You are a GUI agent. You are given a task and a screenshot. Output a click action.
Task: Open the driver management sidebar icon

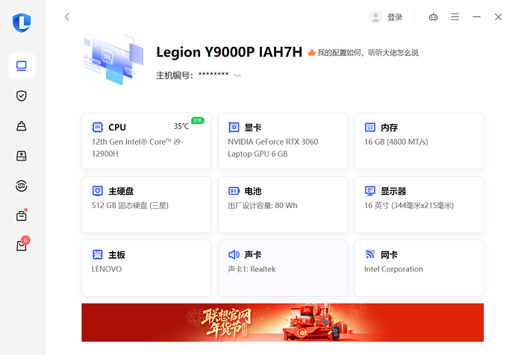coord(22,156)
